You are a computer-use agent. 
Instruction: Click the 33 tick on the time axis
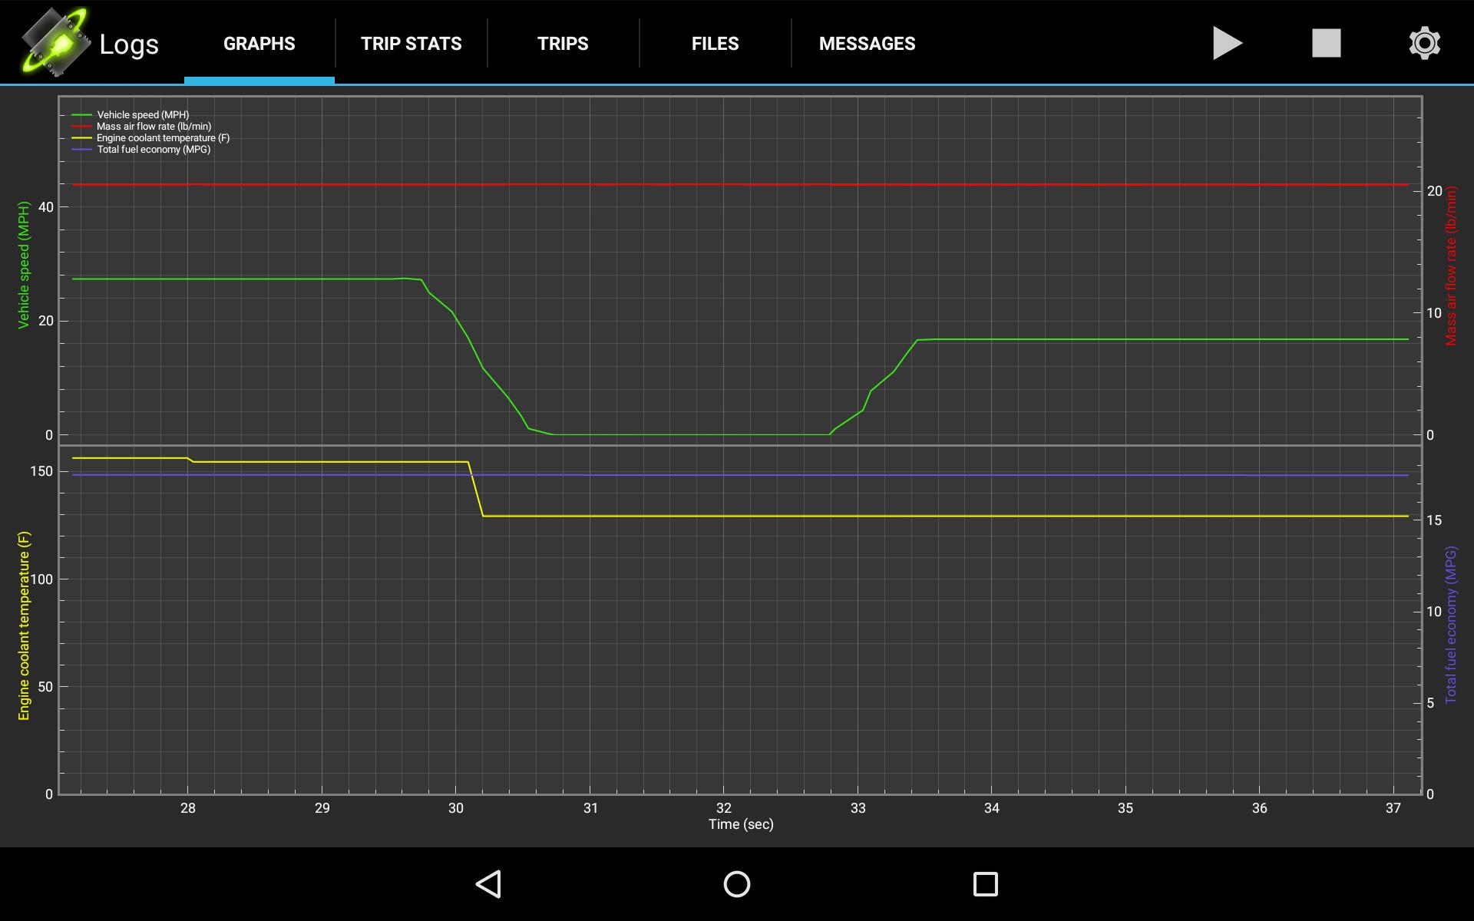click(x=858, y=808)
